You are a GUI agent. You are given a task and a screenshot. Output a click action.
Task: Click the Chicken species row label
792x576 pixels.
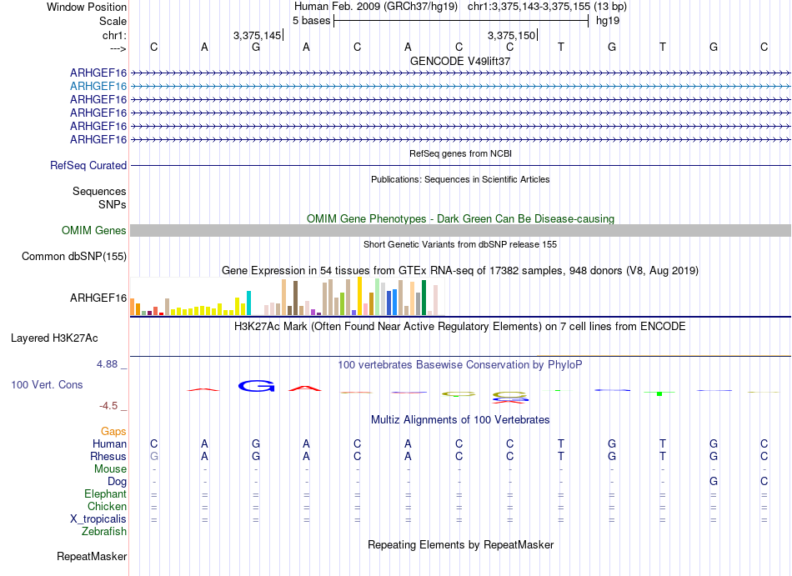coord(107,506)
